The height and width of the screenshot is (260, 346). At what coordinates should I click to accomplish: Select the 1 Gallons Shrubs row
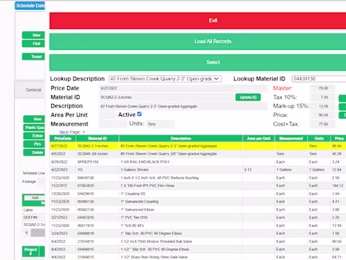[198, 170]
